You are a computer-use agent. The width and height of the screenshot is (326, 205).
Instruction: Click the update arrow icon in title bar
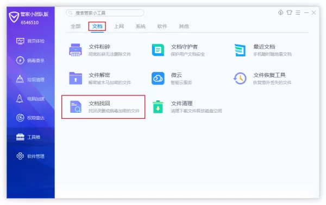280,12
